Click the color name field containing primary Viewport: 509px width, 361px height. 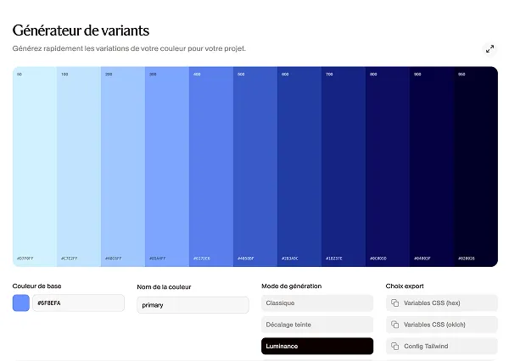point(193,305)
